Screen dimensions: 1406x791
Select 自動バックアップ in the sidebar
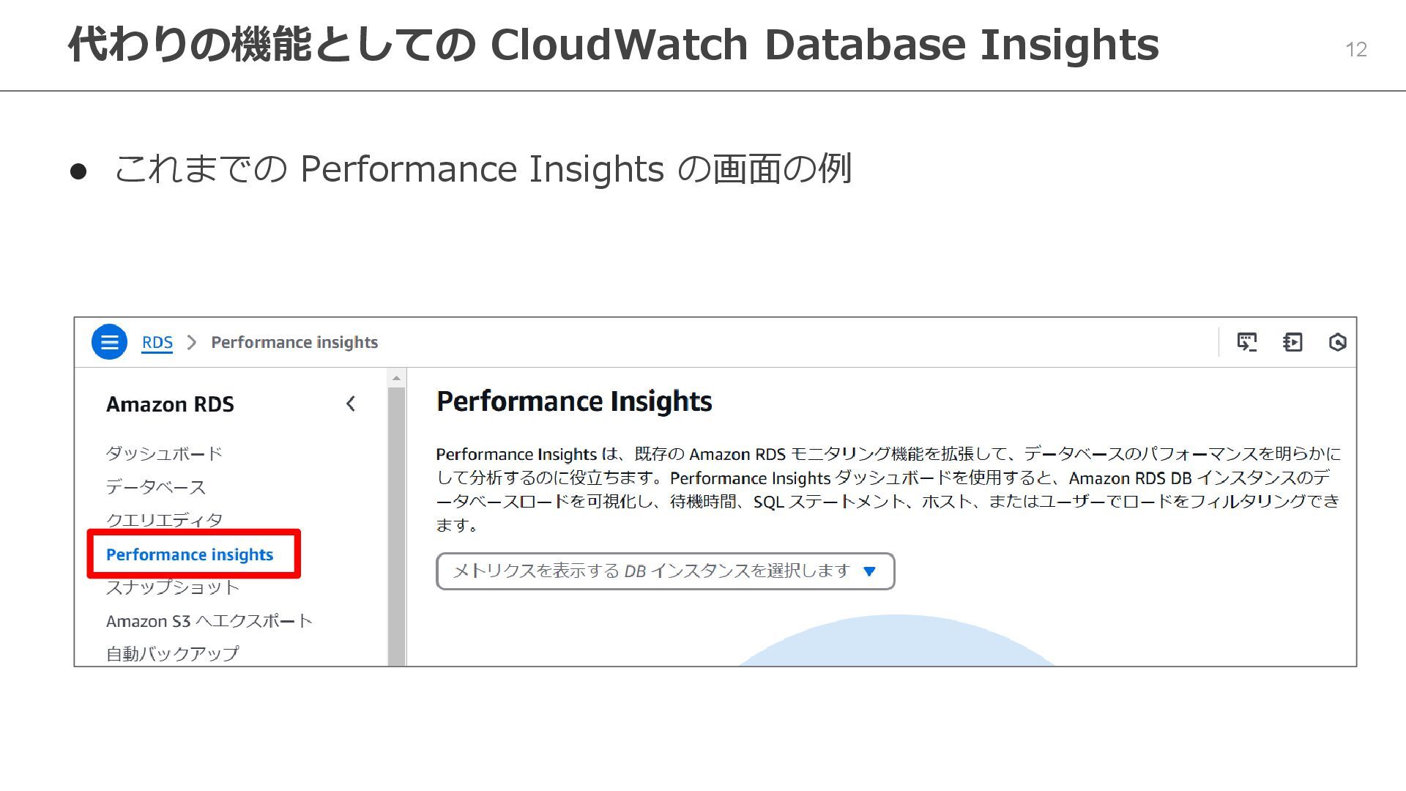click(173, 653)
